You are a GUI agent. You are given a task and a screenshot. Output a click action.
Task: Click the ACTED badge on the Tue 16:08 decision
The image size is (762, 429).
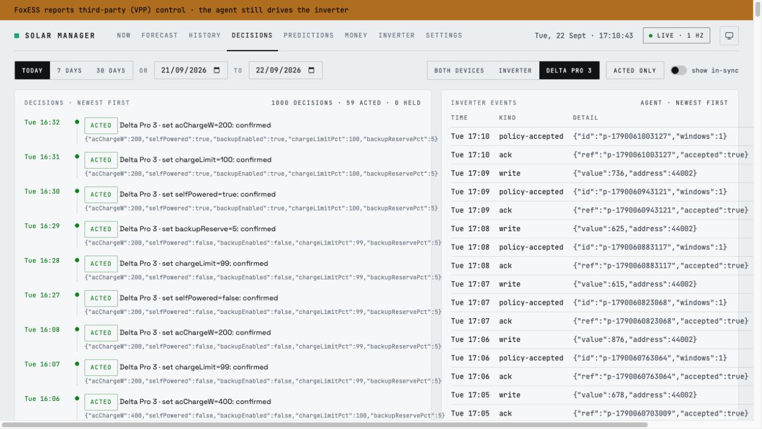(101, 333)
